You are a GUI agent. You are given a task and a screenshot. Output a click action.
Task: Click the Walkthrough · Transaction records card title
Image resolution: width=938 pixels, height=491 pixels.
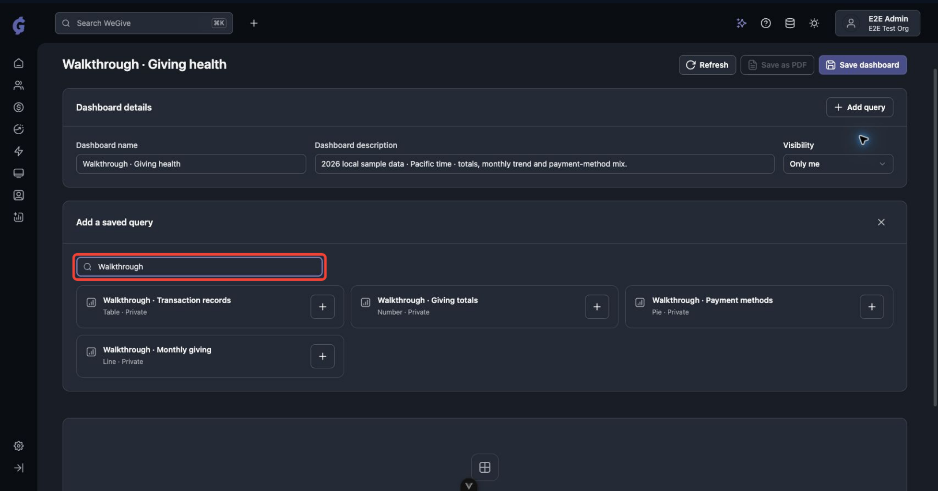(167, 300)
